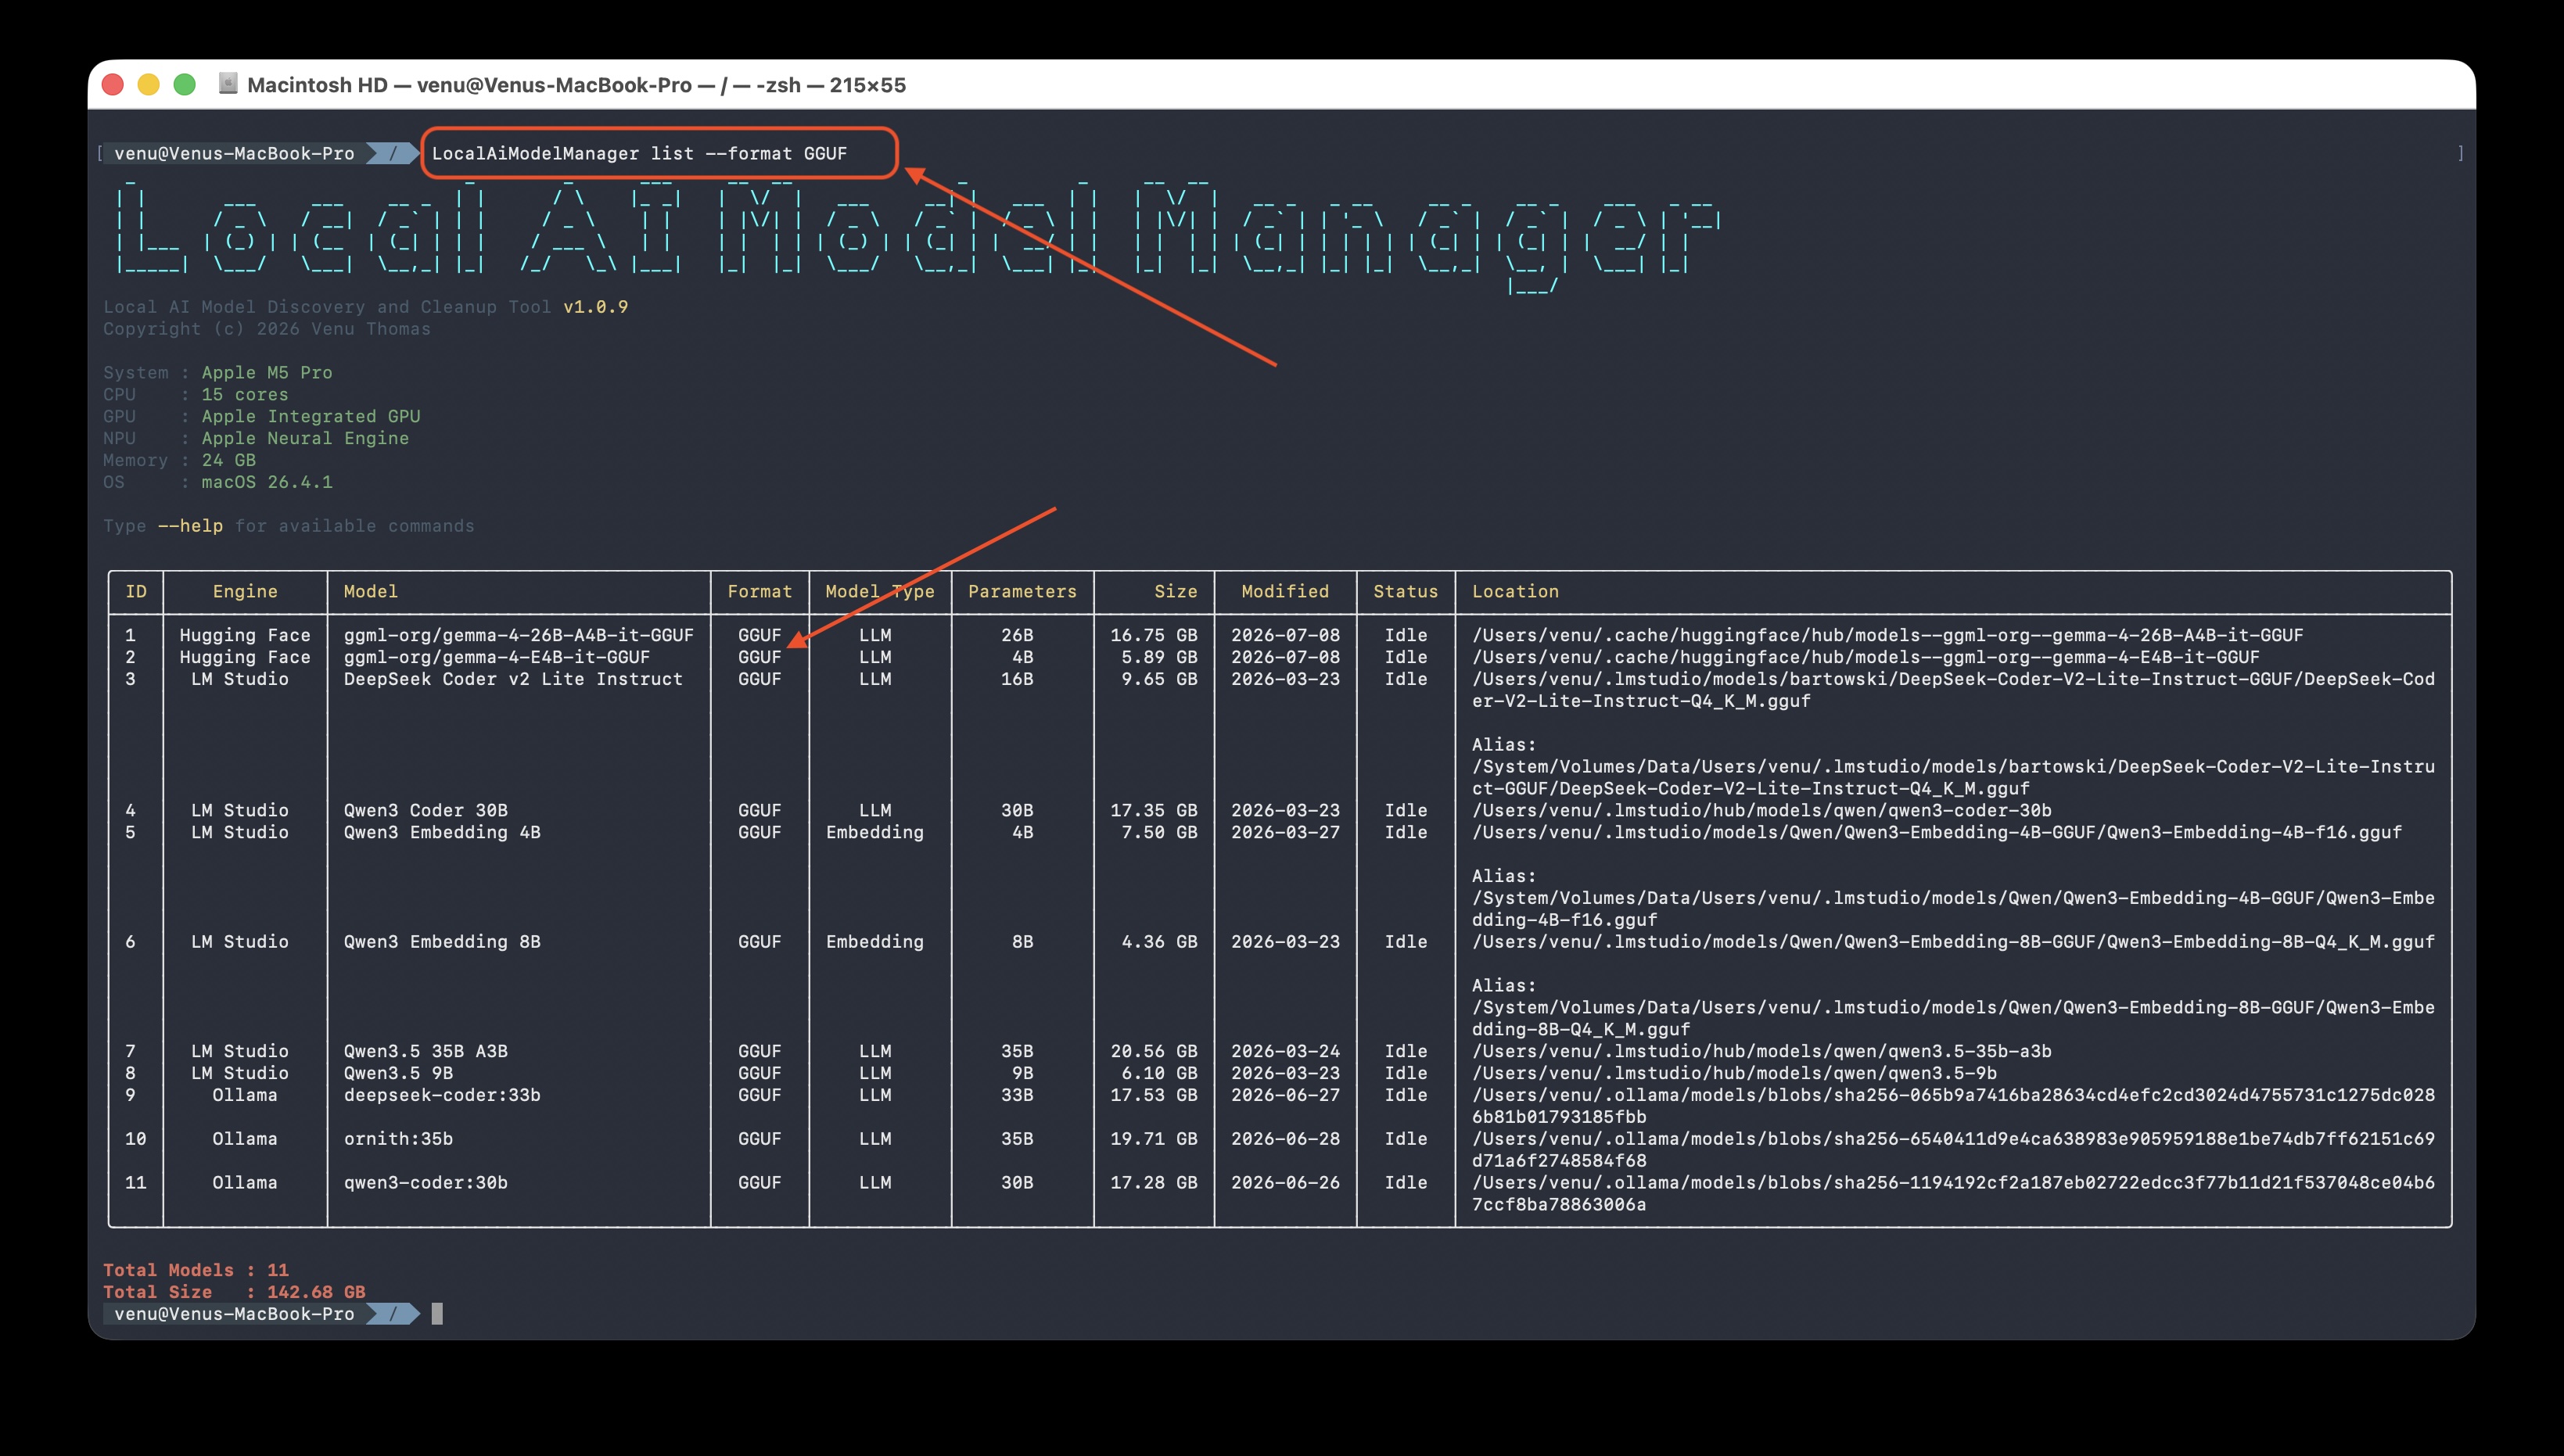Click the 'Location' column header

coord(1515,591)
